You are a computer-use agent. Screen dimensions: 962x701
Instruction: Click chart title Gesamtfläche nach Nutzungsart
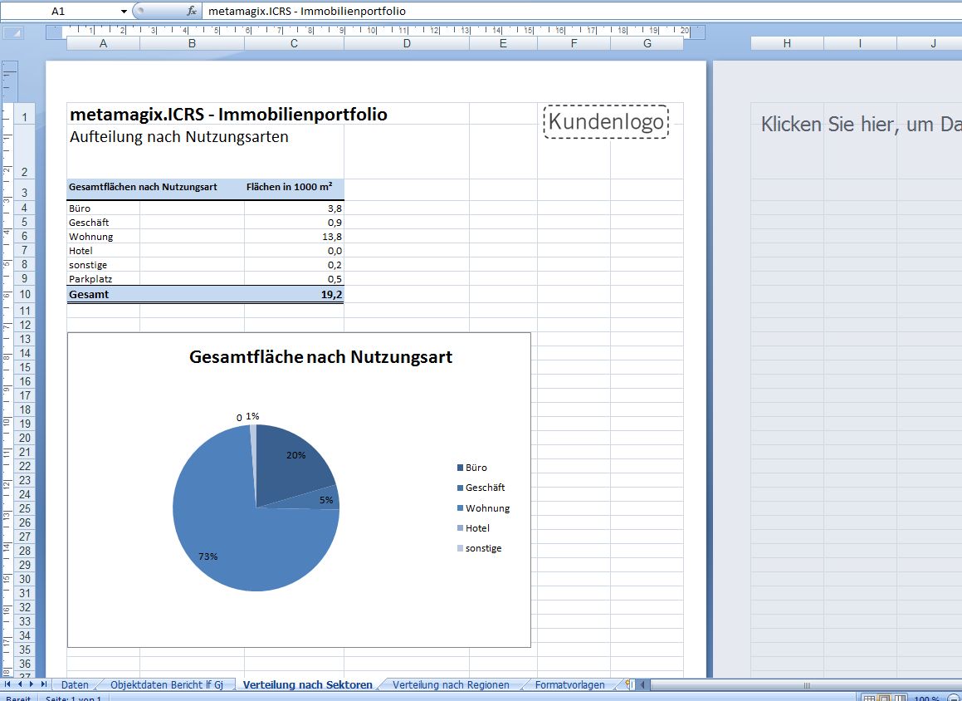click(x=320, y=356)
